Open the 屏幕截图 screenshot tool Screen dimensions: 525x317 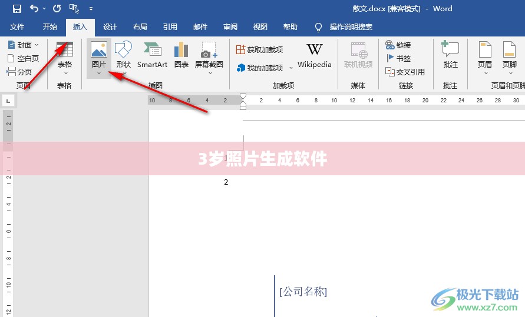tap(209, 58)
